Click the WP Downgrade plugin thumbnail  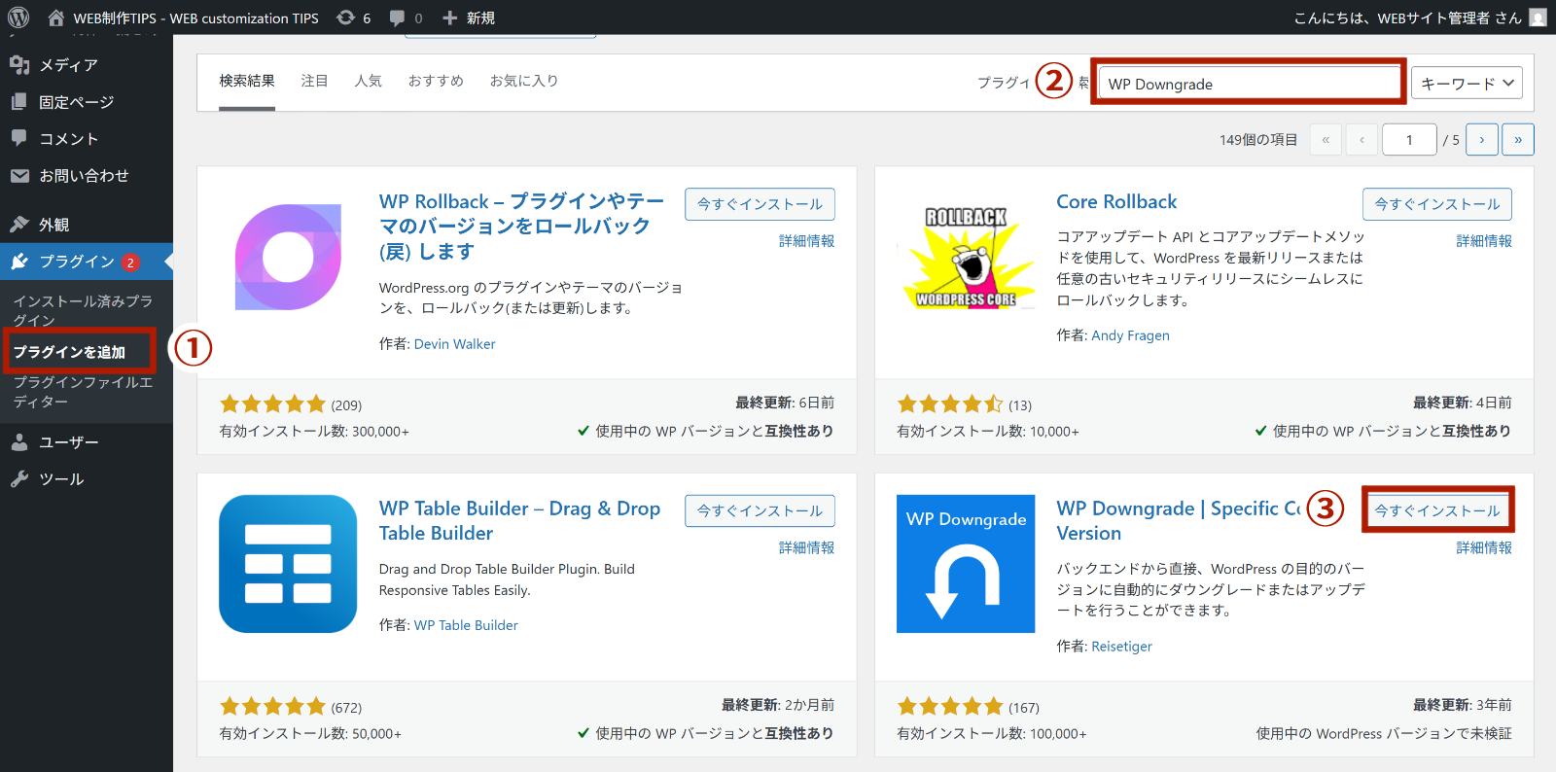966,564
